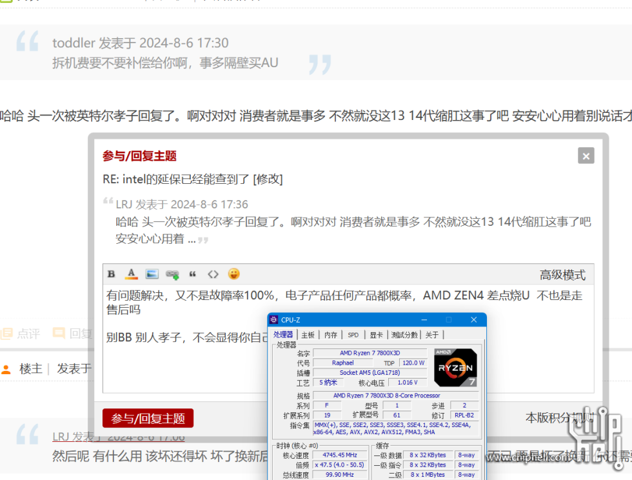Click the toddler 发表于 2024-8-6 17:30 quote header
632x480 pixels.
pos(141,43)
